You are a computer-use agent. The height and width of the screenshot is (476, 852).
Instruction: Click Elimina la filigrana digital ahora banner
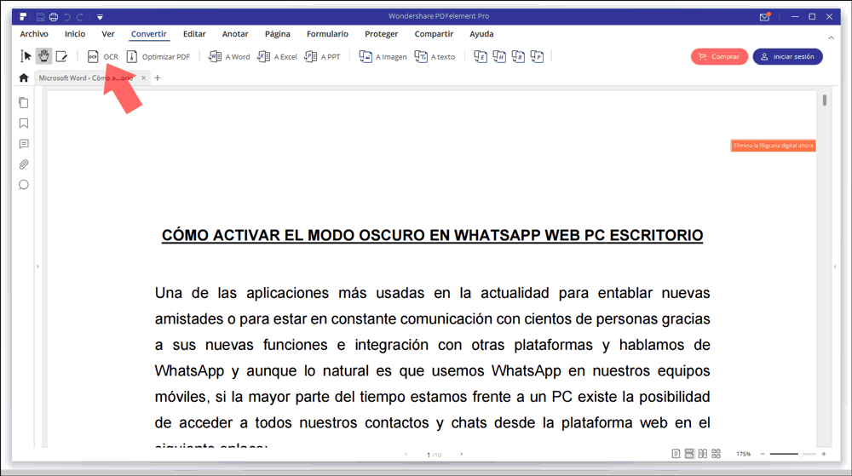[x=773, y=146]
